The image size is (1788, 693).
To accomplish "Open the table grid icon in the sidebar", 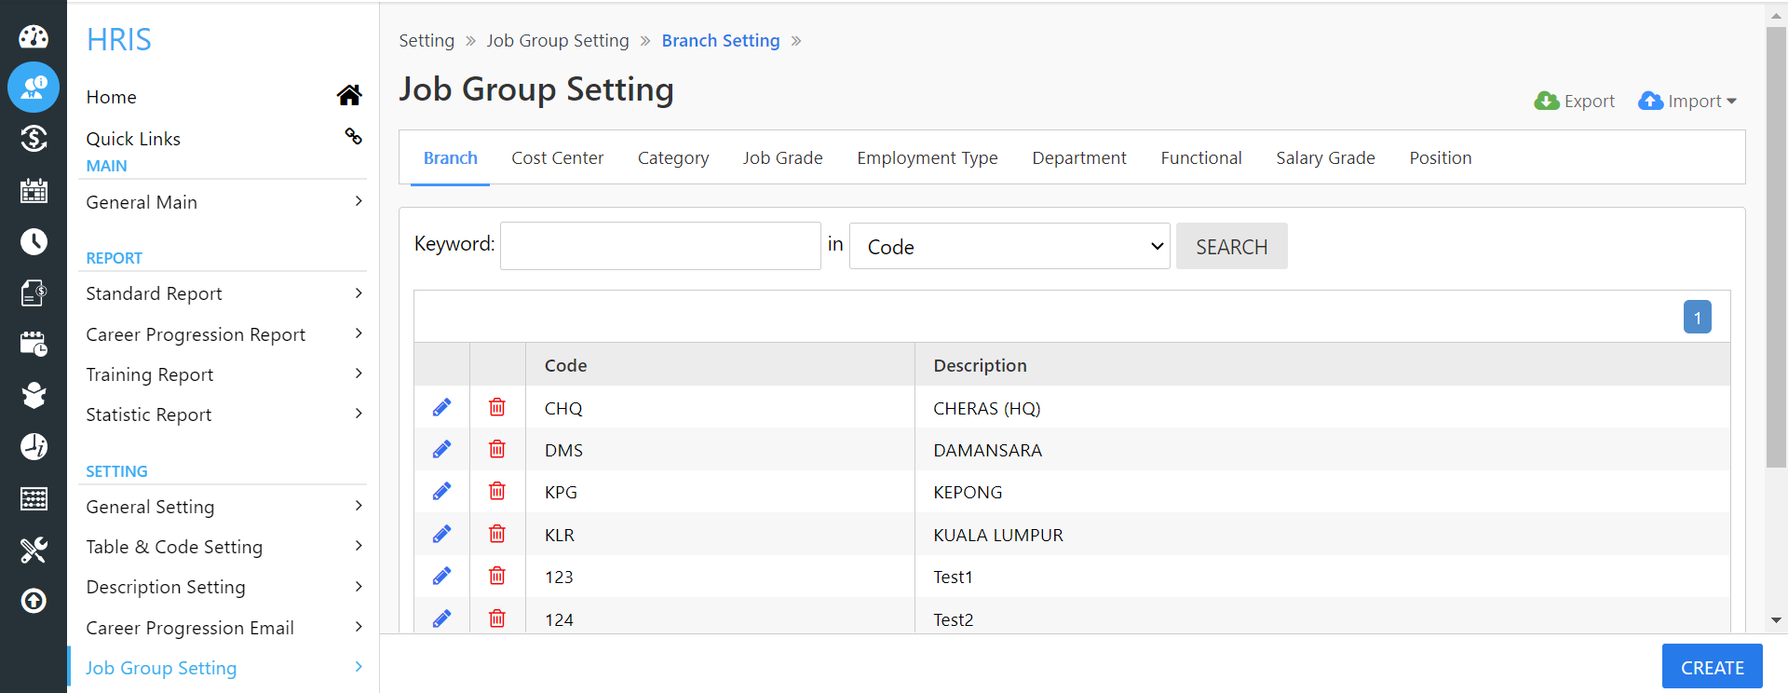I will click(x=34, y=498).
